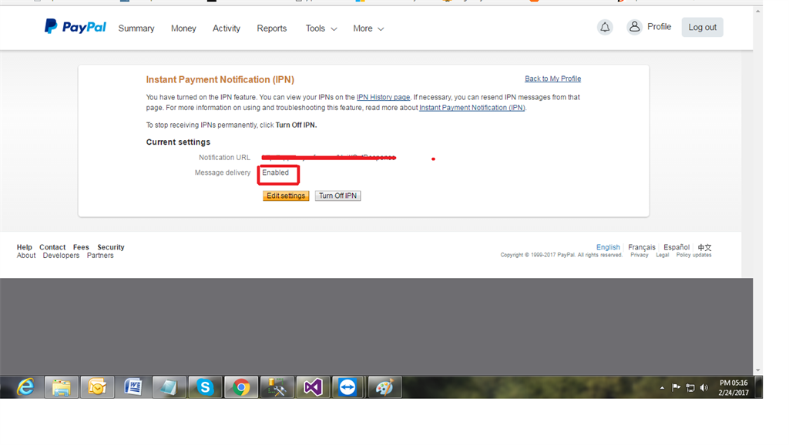Open the notifications bell
Image resolution: width=789 pixels, height=445 pixels.
[605, 27]
